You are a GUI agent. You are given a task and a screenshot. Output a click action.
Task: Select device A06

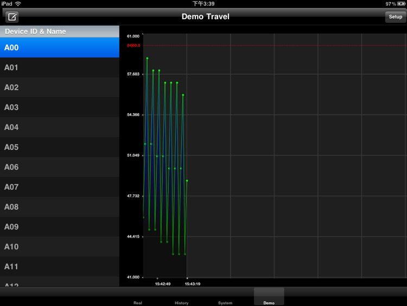60,167
